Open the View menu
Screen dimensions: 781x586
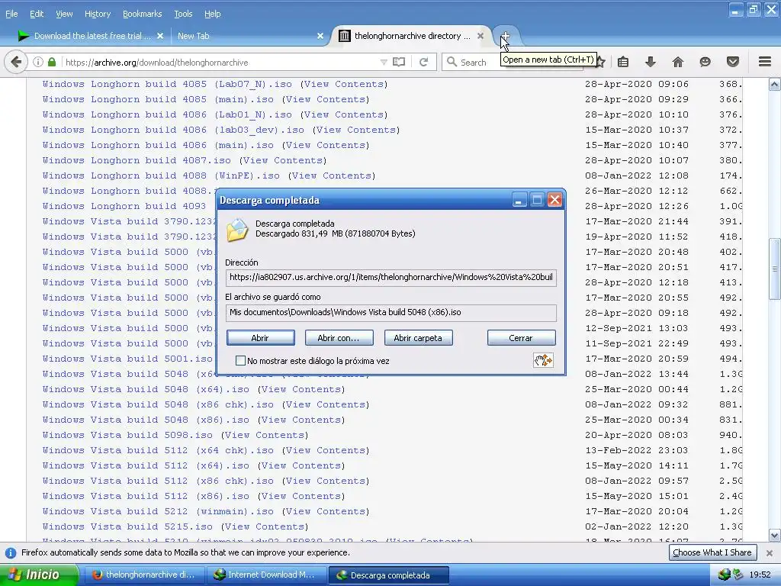point(64,14)
